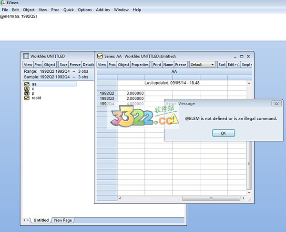
Task: Open the File menu
Action: 5,10
